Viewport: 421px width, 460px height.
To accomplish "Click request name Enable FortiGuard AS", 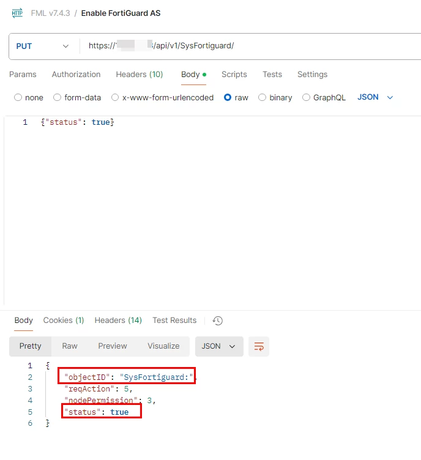I will coord(121,13).
